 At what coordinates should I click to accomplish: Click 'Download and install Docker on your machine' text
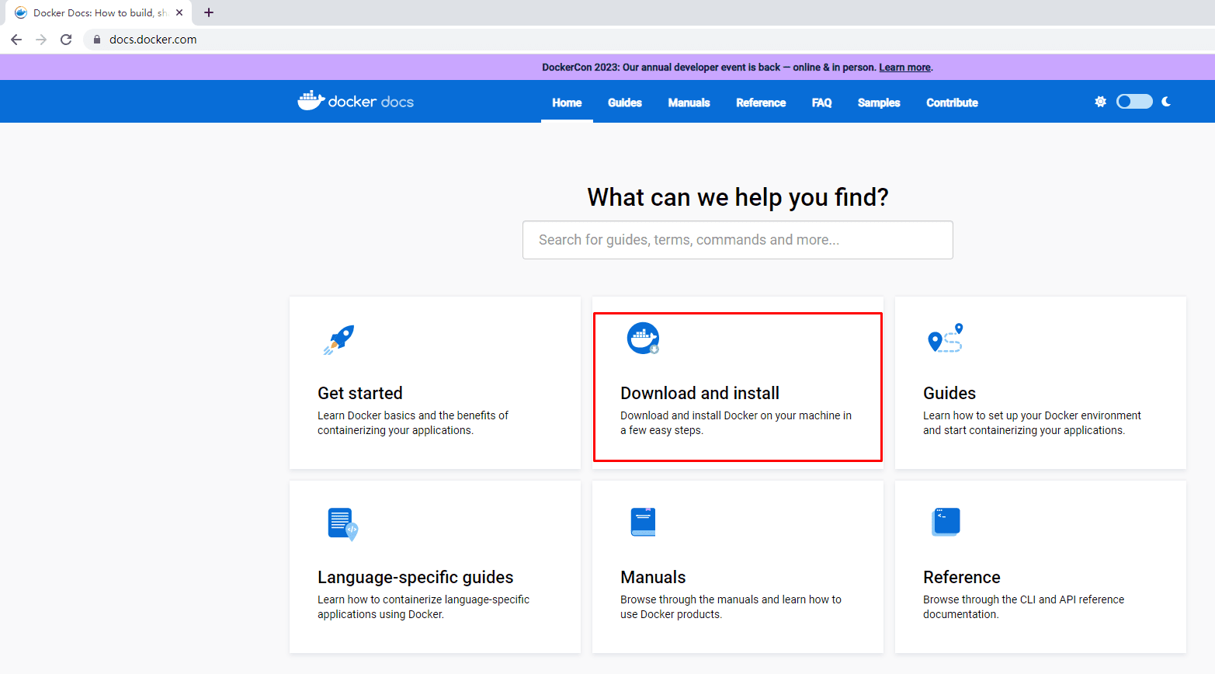[736, 423]
